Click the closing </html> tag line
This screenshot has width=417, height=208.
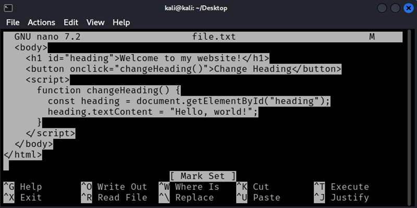(x=23, y=154)
